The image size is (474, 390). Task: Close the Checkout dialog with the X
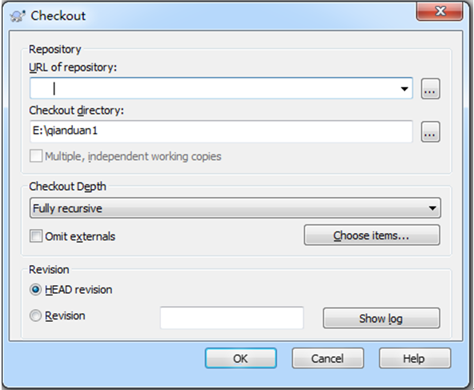point(440,11)
